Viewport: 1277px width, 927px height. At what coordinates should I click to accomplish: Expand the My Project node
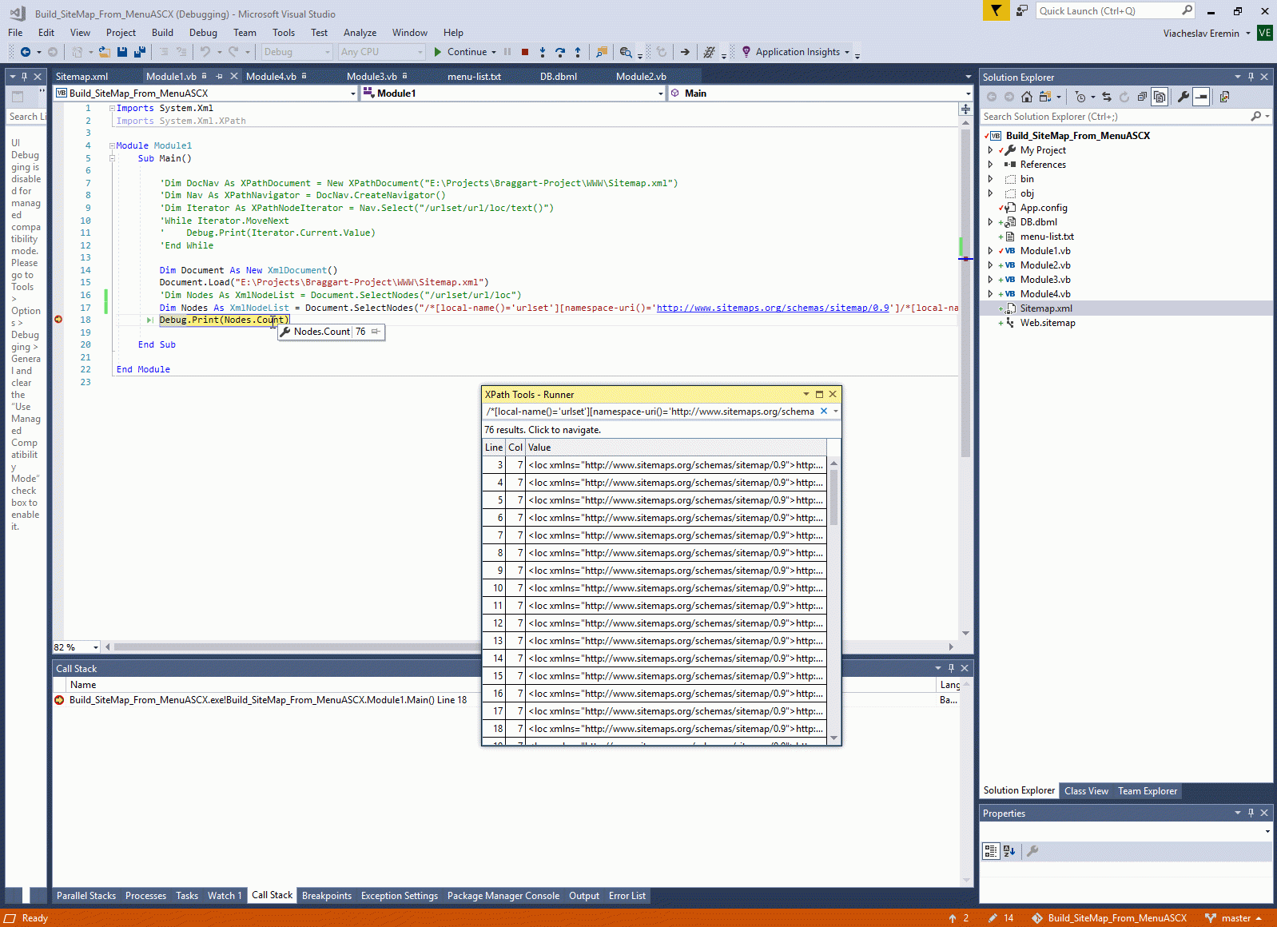pos(991,150)
